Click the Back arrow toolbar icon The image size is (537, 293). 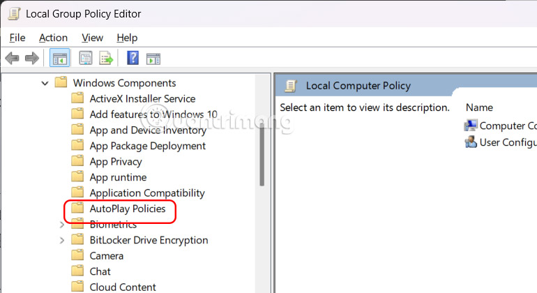(x=11, y=59)
